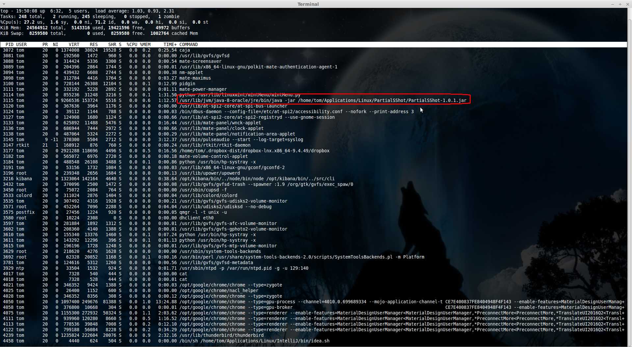
Task: Click the nm-applet process entry
Action: click(x=191, y=72)
